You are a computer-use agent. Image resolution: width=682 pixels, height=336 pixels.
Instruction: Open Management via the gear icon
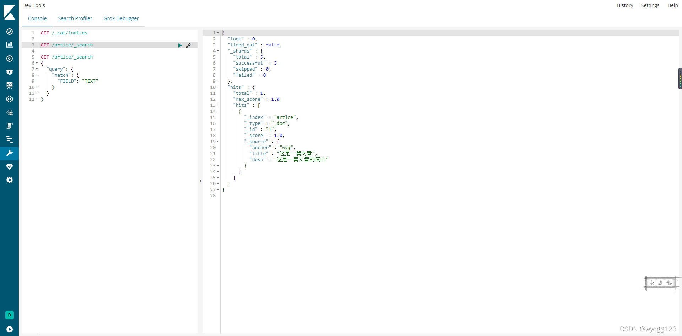click(10, 180)
